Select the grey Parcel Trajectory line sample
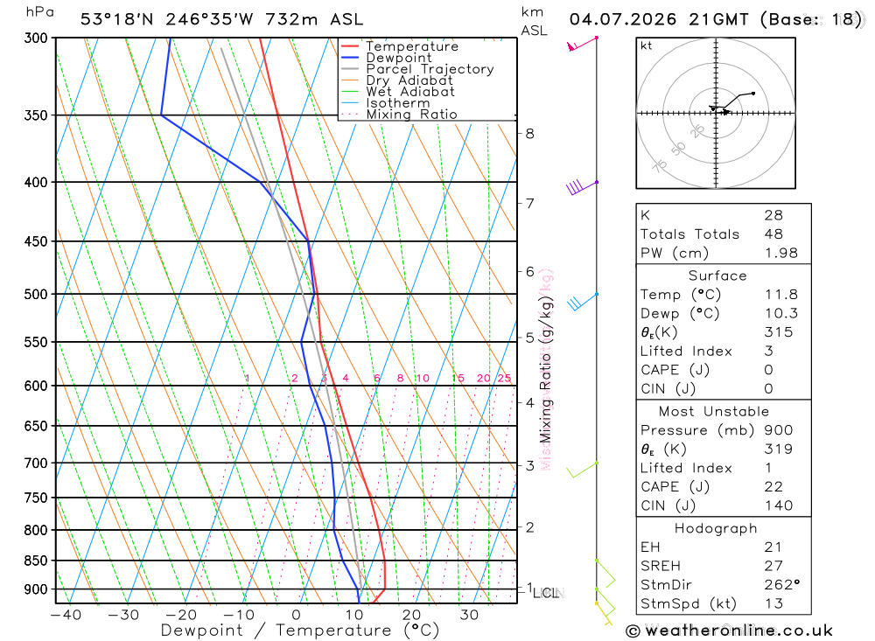The height and width of the screenshot is (641, 875). click(x=349, y=69)
